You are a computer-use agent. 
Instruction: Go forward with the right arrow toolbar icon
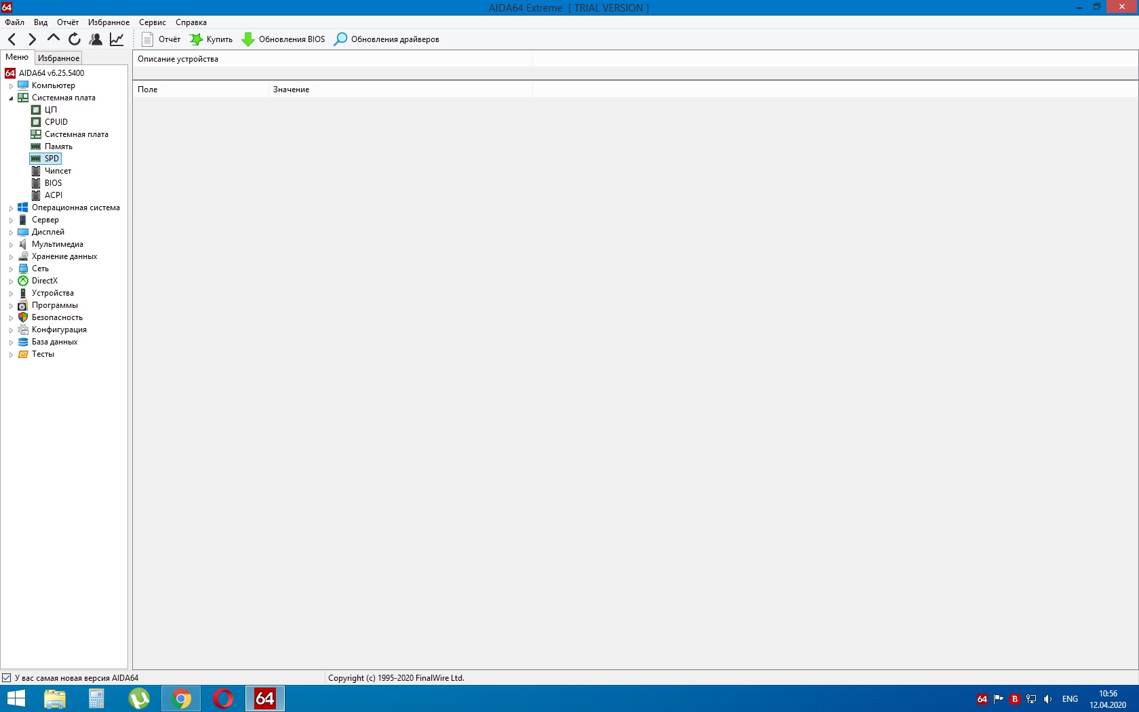click(x=32, y=39)
